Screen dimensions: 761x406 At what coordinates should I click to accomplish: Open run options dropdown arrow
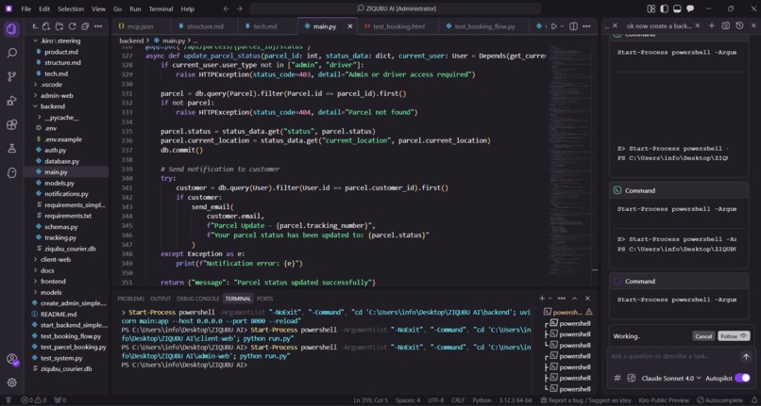[x=562, y=26]
